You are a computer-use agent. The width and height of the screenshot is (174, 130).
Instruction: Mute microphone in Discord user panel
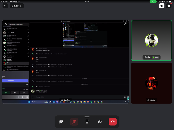pyautogui.click(x=18, y=97)
